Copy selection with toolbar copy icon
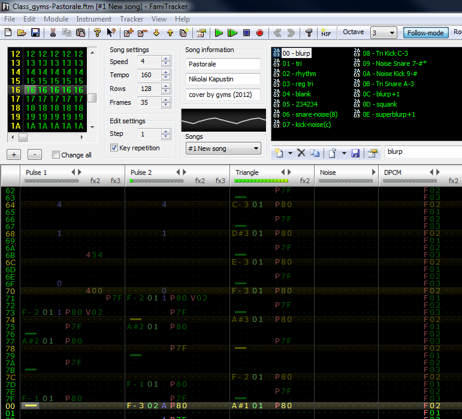This screenshot has width=462, height=419. (67, 33)
